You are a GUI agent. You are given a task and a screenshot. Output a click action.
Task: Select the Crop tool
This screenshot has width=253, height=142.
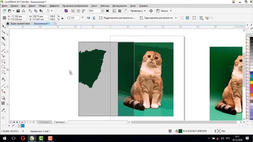(3, 38)
